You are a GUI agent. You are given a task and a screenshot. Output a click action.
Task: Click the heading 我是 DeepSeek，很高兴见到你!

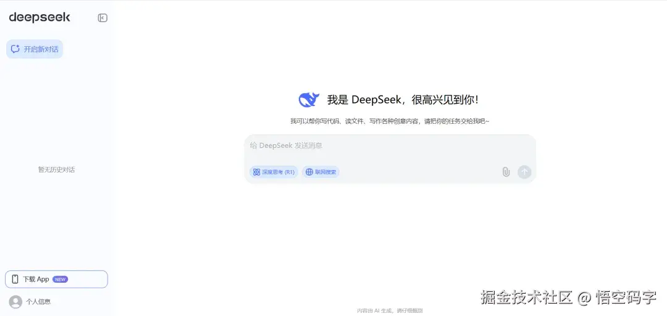click(403, 100)
